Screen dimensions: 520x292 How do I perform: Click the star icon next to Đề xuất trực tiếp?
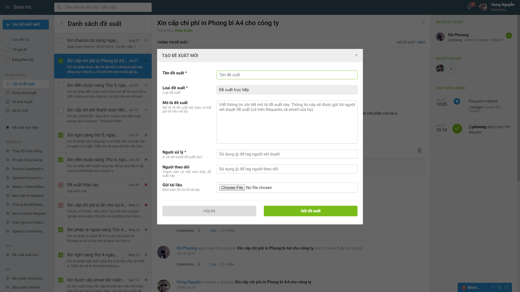[8, 127]
